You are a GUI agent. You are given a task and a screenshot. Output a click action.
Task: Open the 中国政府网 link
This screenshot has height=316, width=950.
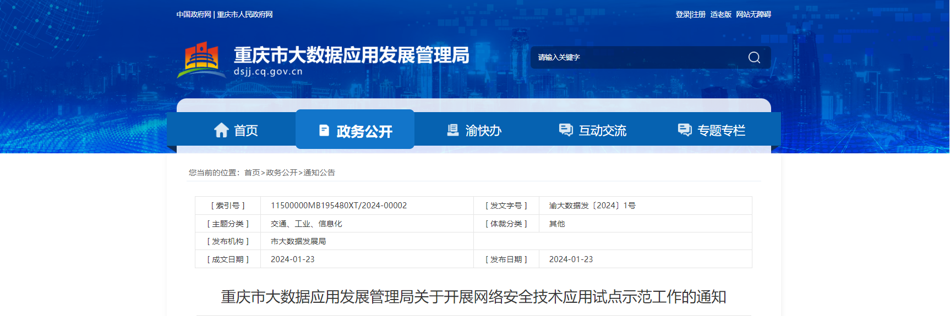pos(194,14)
